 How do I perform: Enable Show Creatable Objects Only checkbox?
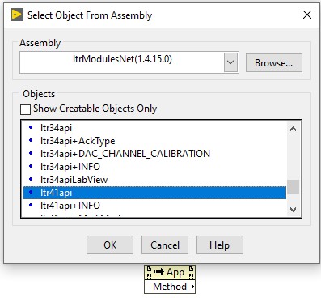(x=25, y=109)
